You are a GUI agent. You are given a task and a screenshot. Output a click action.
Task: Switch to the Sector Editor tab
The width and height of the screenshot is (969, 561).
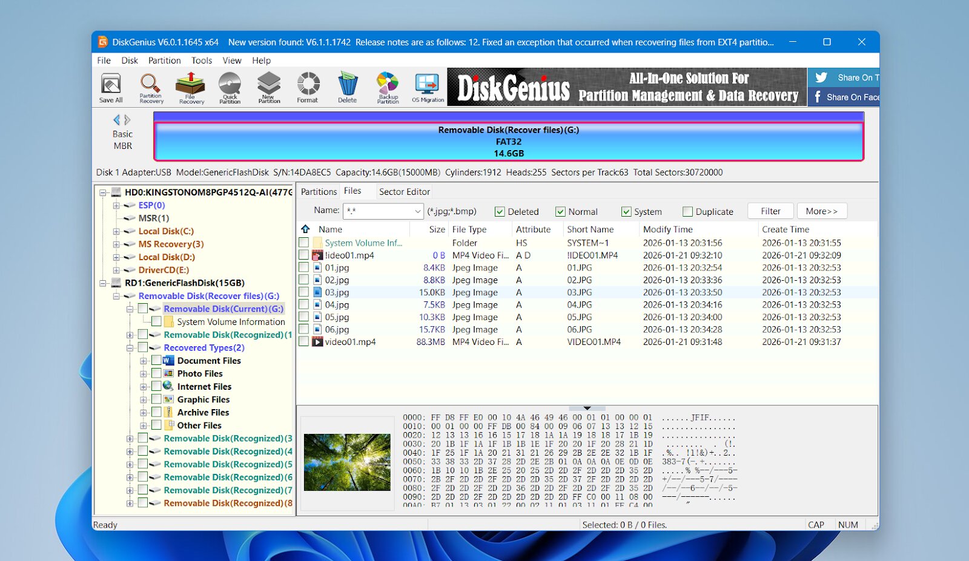point(403,191)
